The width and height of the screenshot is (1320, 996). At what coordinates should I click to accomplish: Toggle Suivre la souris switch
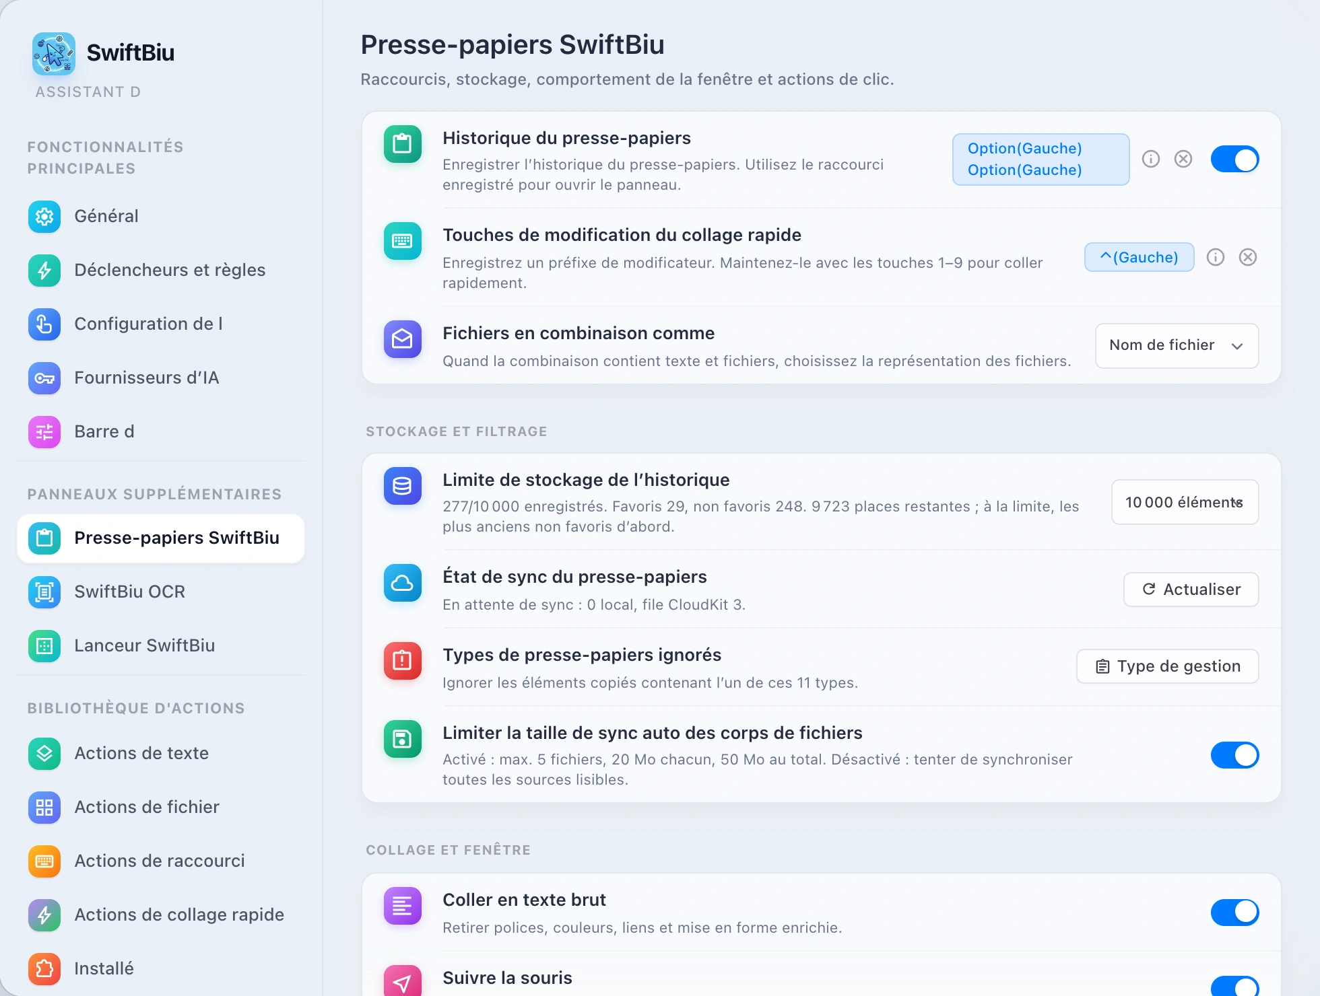pyautogui.click(x=1235, y=986)
